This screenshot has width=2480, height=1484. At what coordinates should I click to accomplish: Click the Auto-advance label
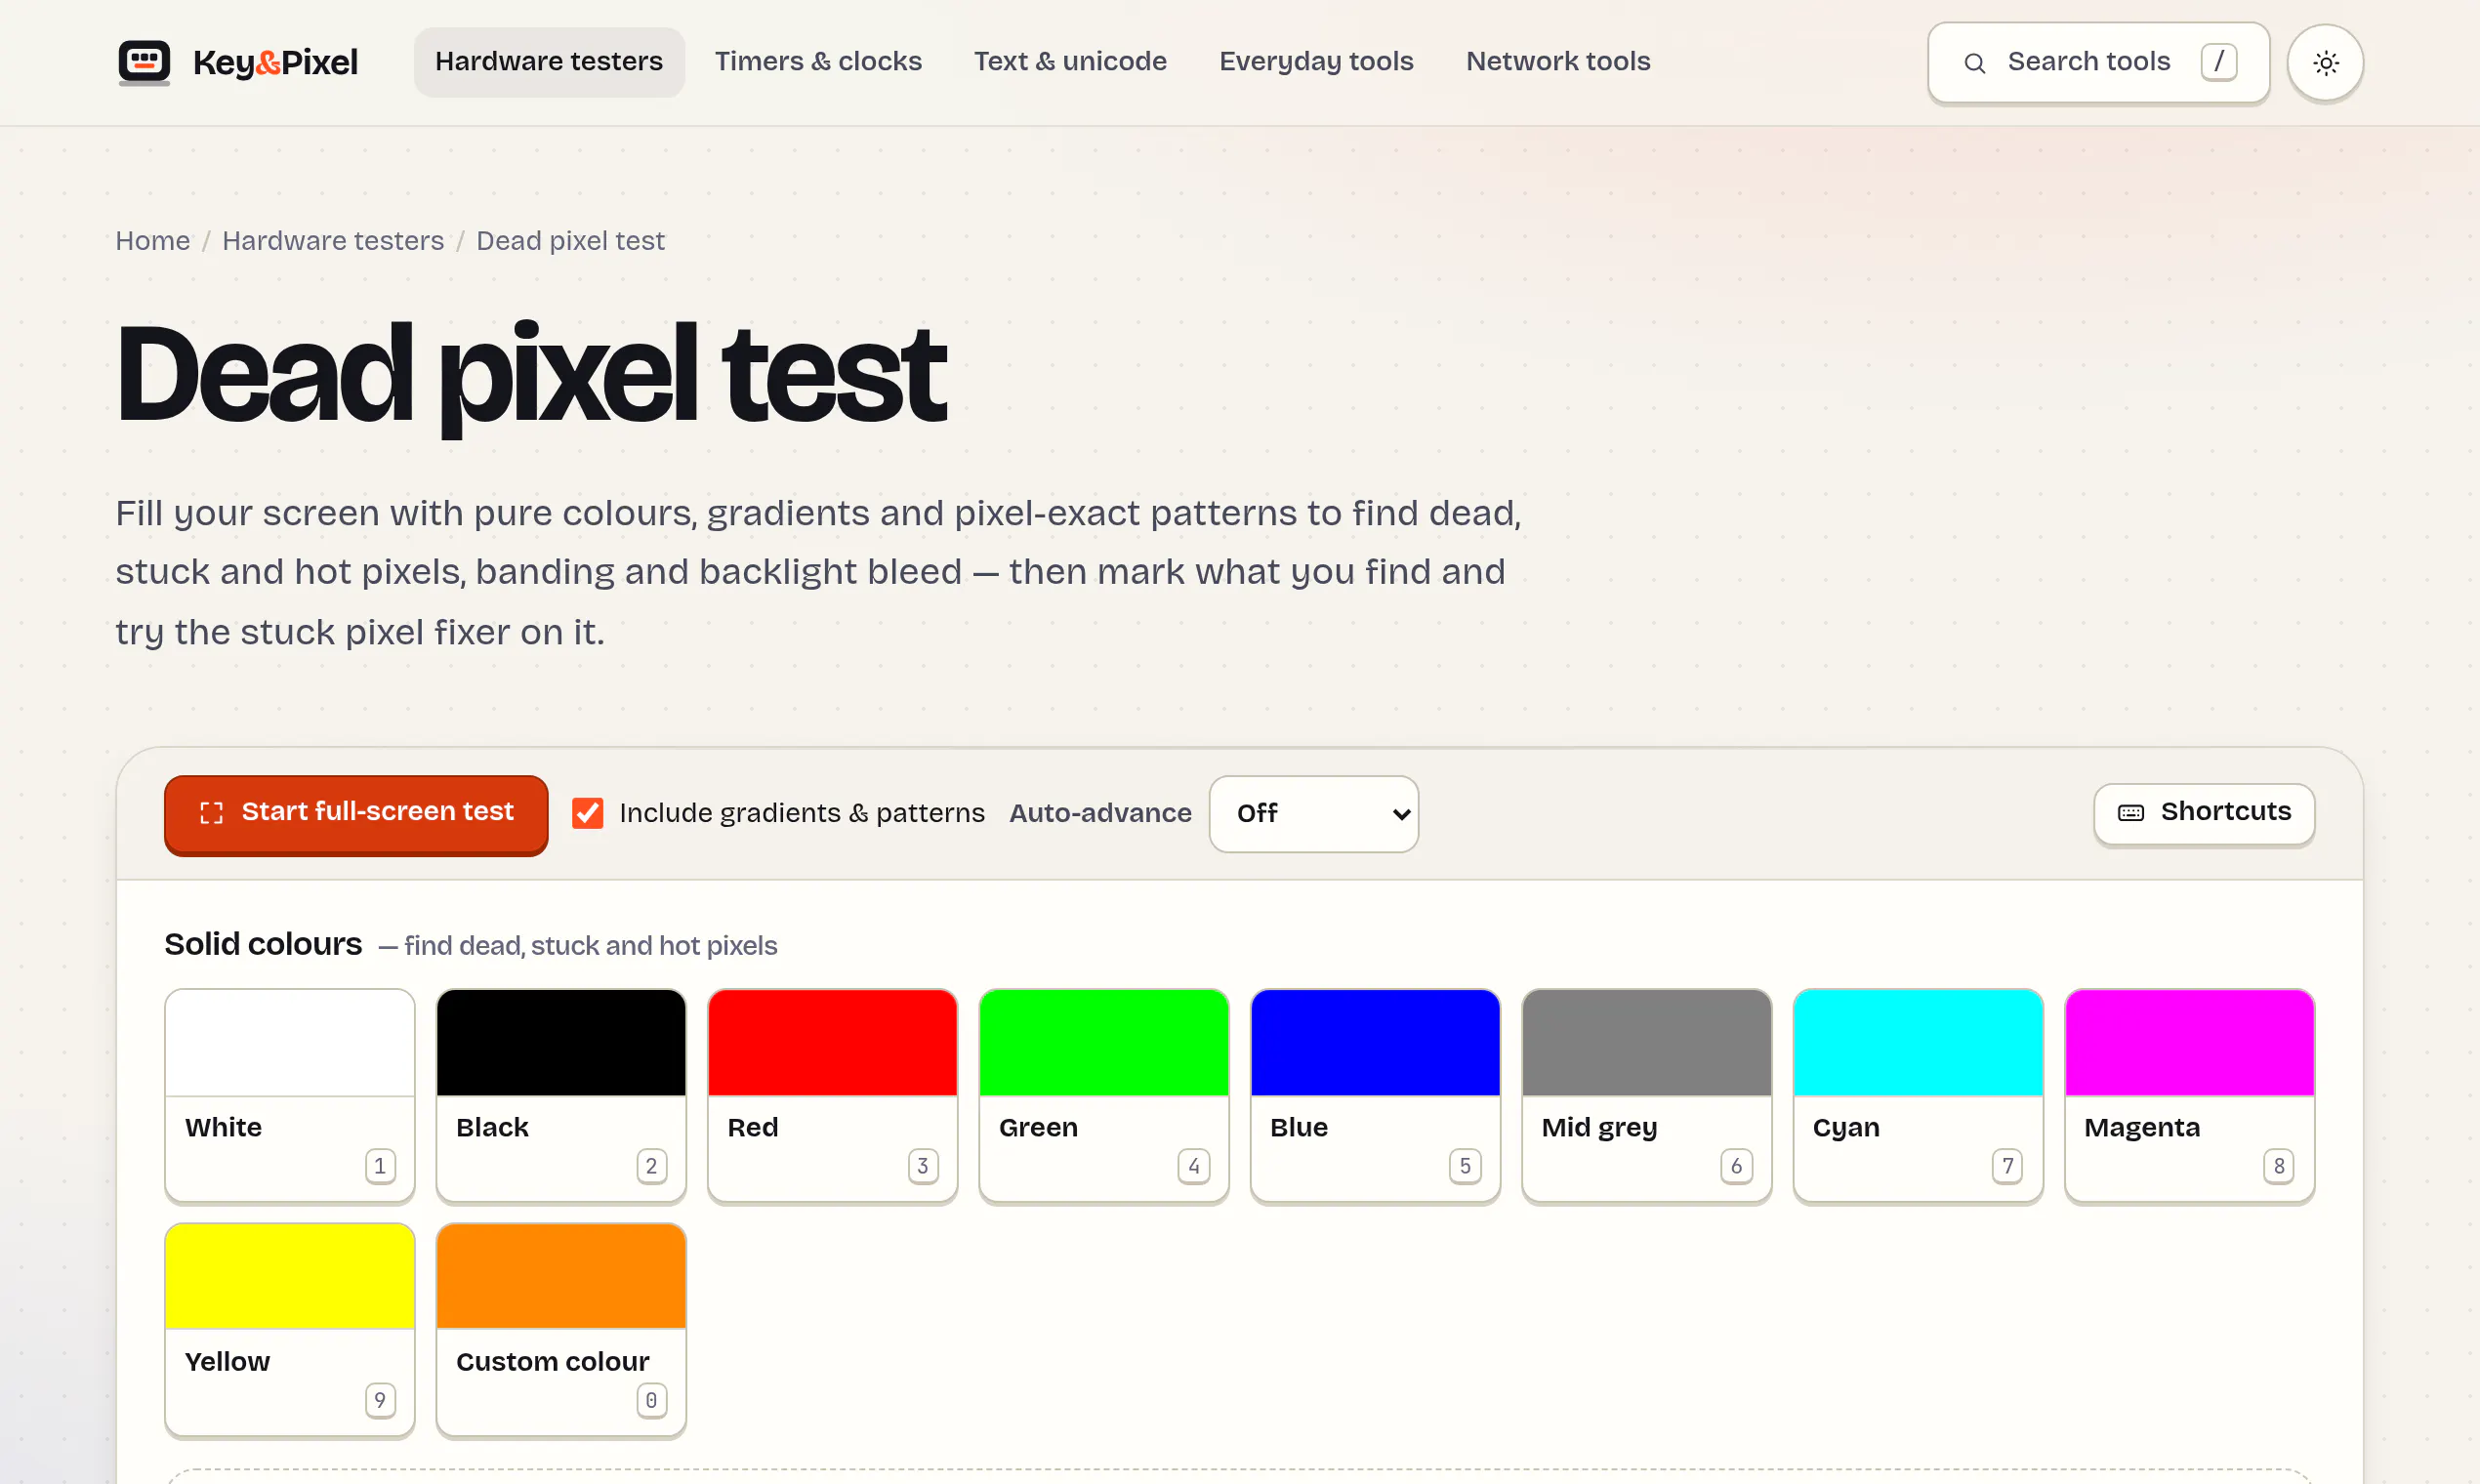(x=1100, y=813)
